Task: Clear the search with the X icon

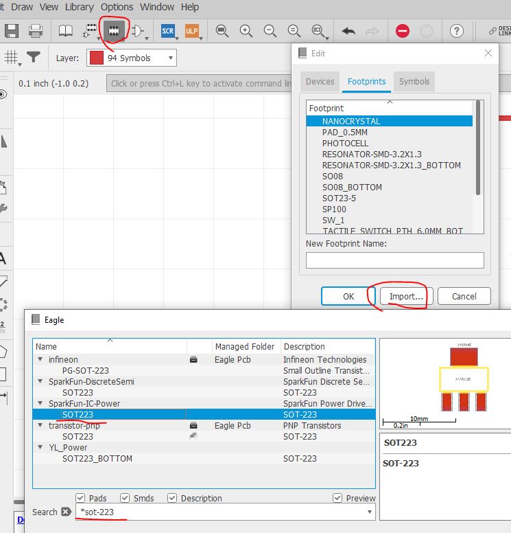Action: point(66,512)
